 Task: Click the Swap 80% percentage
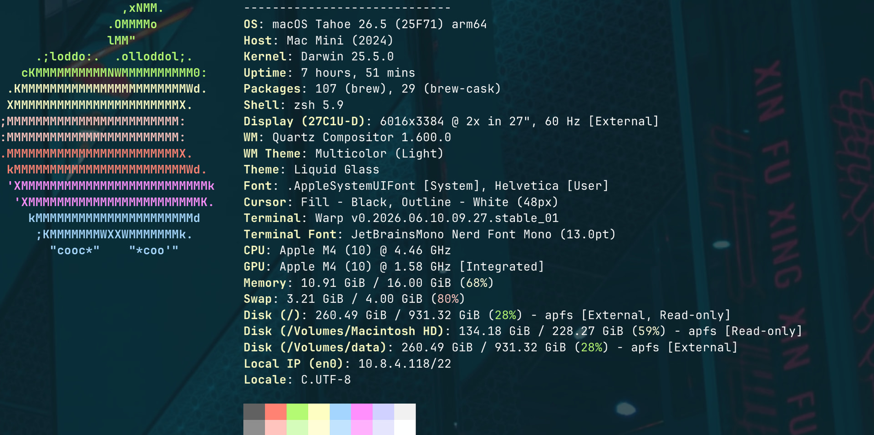click(448, 299)
